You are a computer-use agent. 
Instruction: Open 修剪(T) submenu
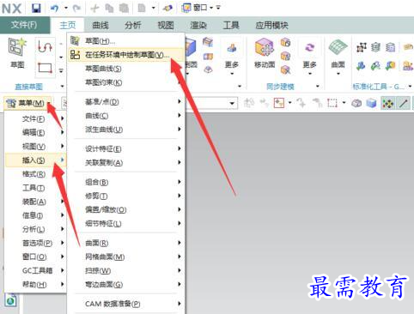click(126, 196)
